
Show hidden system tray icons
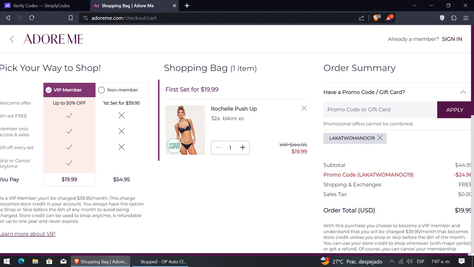(392, 261)
